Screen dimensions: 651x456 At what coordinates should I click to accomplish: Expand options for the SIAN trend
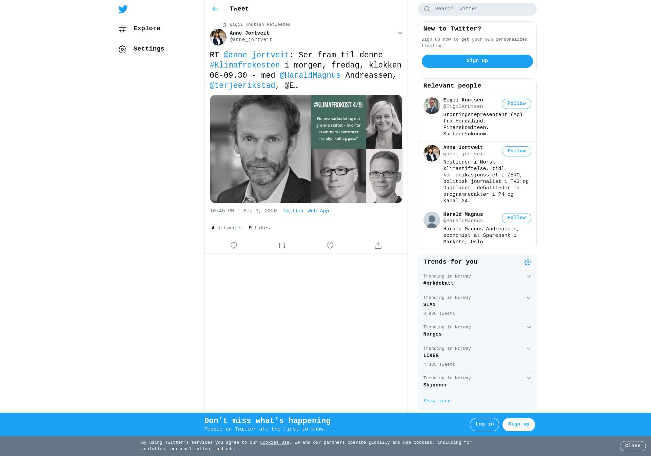(529, 298)
